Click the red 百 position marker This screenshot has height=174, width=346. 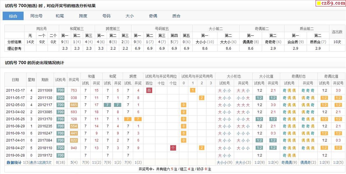[149, 90]
